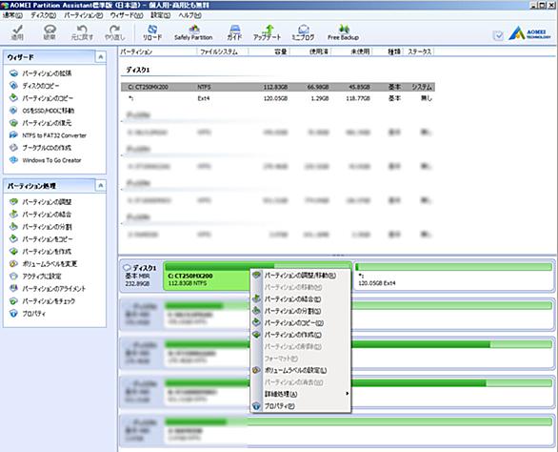Click the green Ext4 partition usage bar
Viewport: 558px width, 452px height.
[x=453, y=267]
